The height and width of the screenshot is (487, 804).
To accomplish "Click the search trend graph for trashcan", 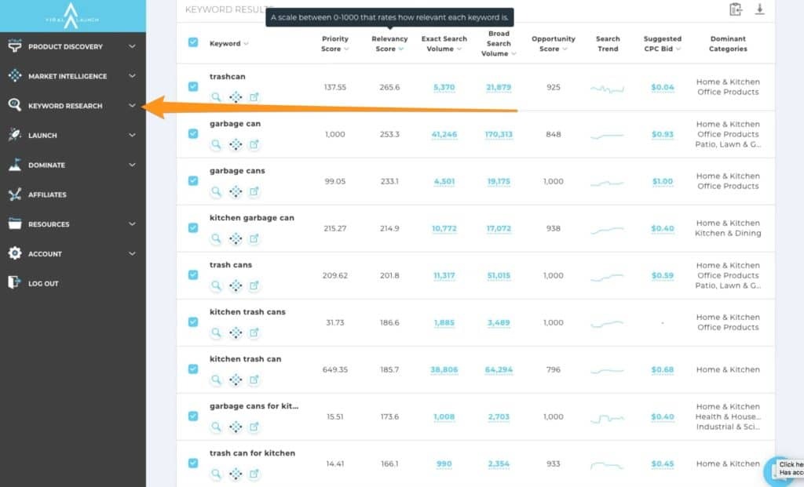I will [607, 89].
